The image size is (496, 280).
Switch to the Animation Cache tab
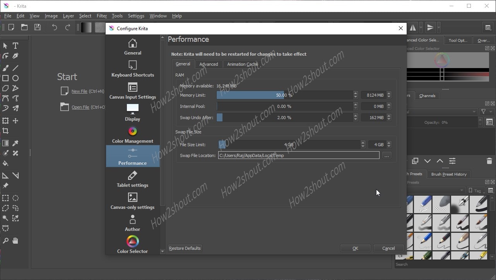[243, 64]
